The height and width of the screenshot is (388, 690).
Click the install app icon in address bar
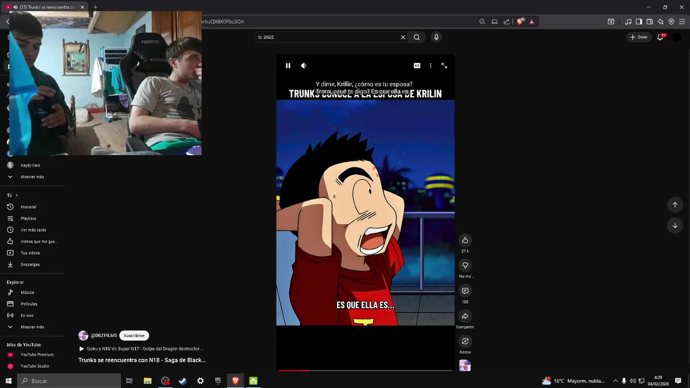pyautogui.click(x=494, y=22)
